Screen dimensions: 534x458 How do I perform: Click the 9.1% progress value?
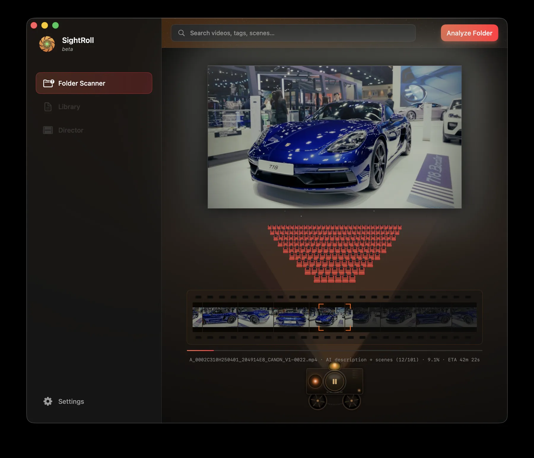[x=433, y=360]
